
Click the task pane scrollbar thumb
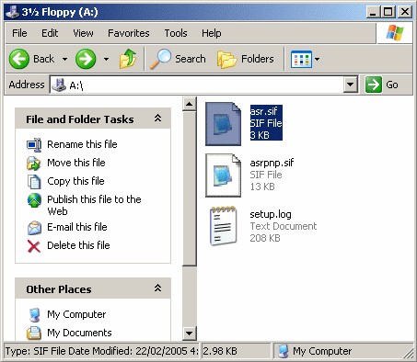pyautogui.click(x=190, y=189)
